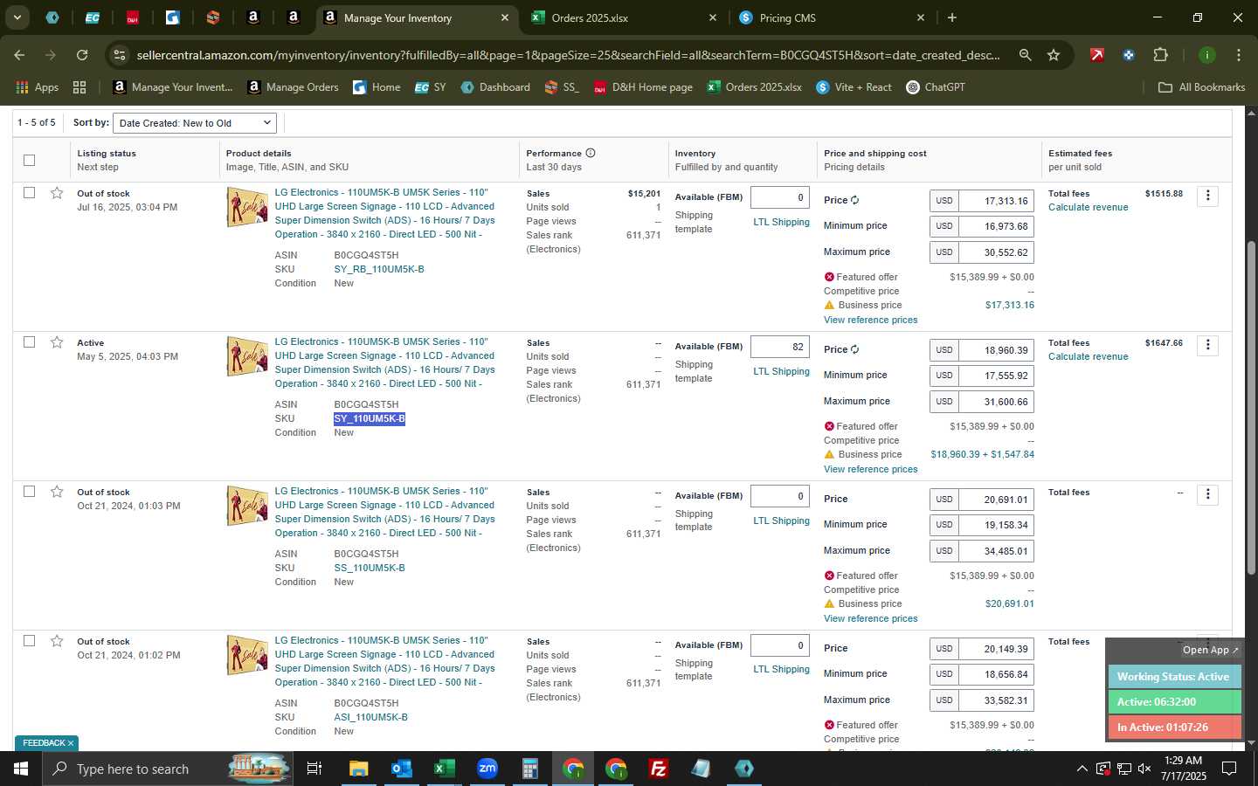Open Calculator from the taskbar
This screenshot has width=1258, height=786.
click(529, 769)
